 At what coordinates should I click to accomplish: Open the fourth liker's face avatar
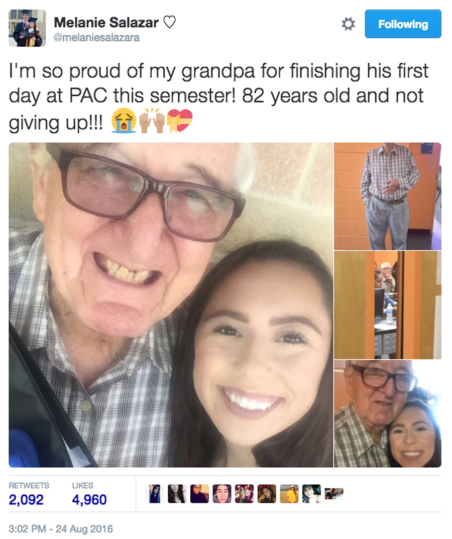[221, 494]
